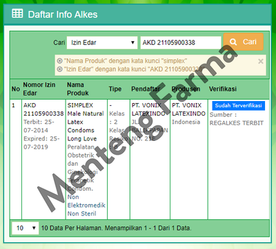Screen dimensions: 276x249
Task: Close the search filter notice with X
Action: coord(261,61)
